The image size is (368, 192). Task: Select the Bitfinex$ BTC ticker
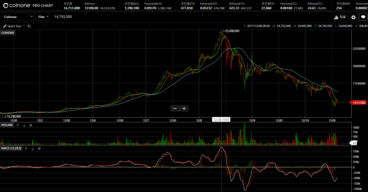coord(100,6)
